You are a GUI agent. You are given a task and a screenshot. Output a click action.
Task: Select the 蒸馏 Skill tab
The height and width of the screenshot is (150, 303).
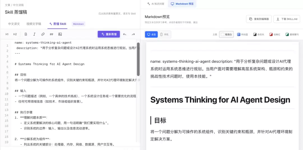pos(58,24)
